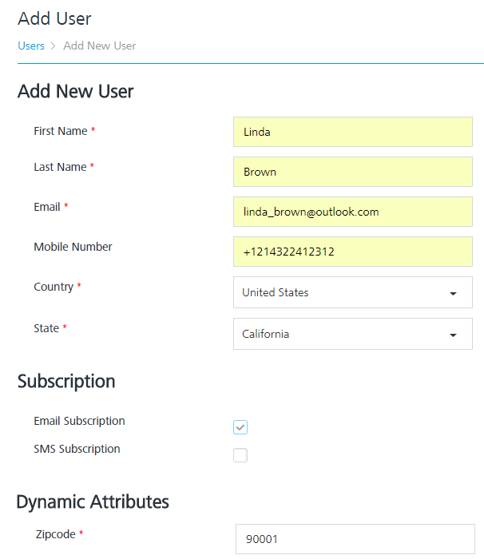Click the First Name field containing Linda
This screenshot has width=484, height=559.
tap(353, 132)
